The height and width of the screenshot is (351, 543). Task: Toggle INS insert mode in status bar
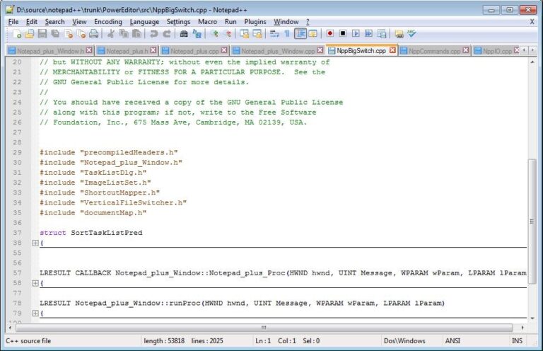tap(517, 340)
